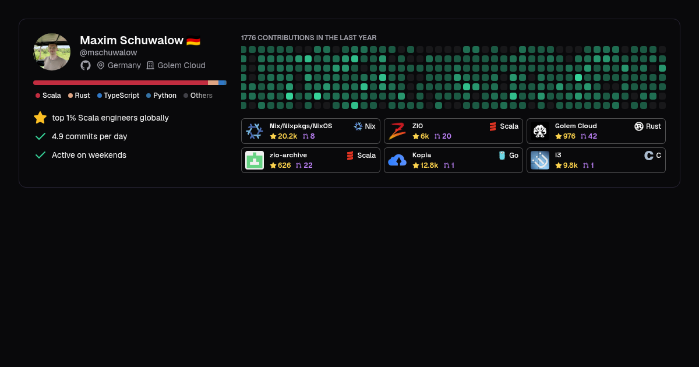Click the Rust language icon on Golem Cloud card
The height and width of the screenshot is (367, 699).
click(639, 126)
